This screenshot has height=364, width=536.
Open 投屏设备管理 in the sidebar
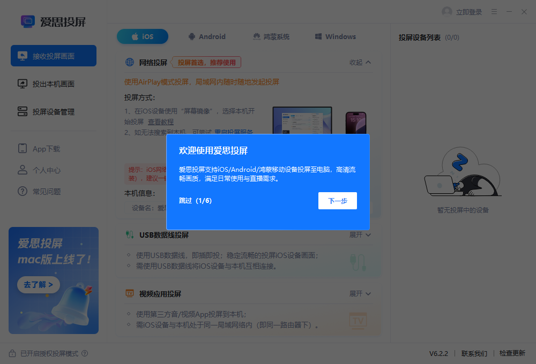(x=53, y=112)
